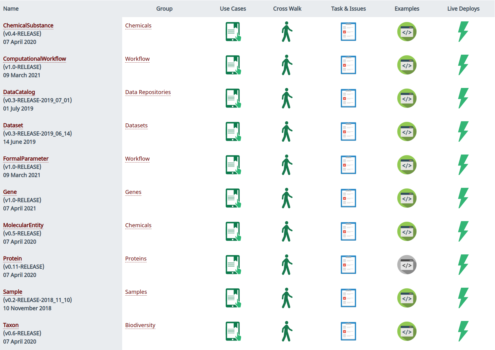Open the Protein profile link
Image resolution: width=495 pixels, height=350 pixels.
[13, 258]
